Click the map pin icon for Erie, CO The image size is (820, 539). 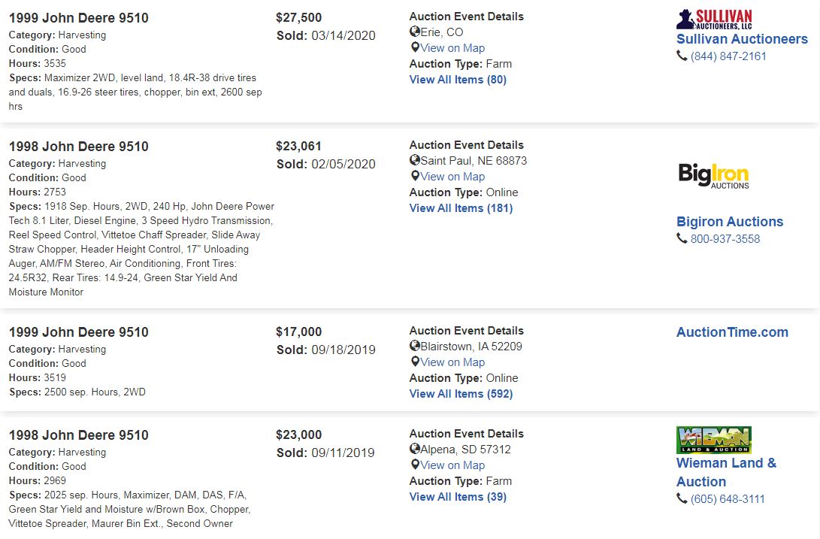[x=415, y=47]
